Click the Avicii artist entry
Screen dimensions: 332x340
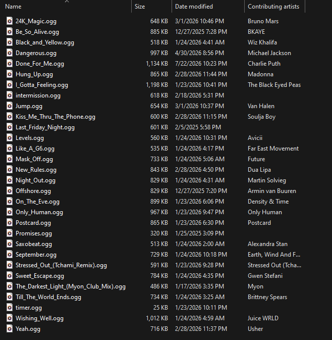255,138
